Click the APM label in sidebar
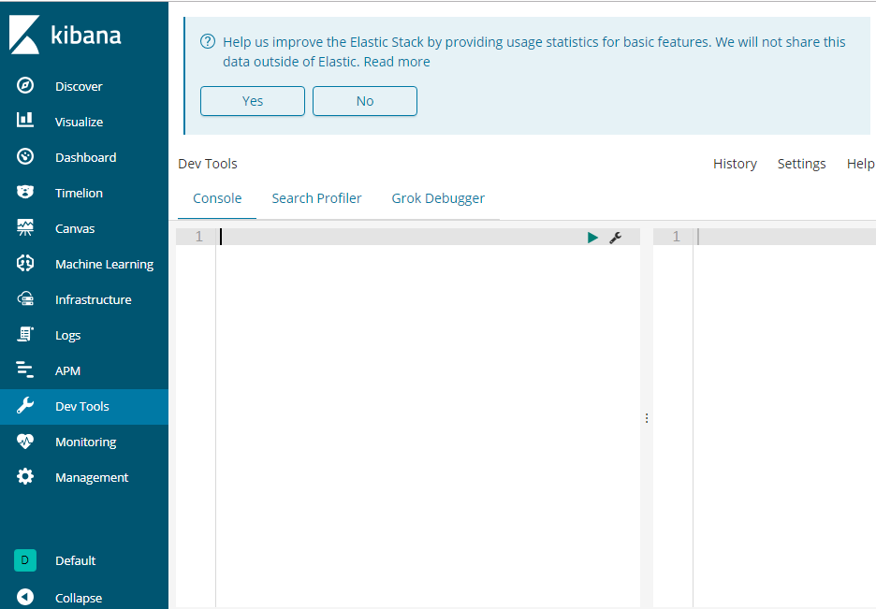This screenshot has width=876, height=609. [x=67, y=370]
